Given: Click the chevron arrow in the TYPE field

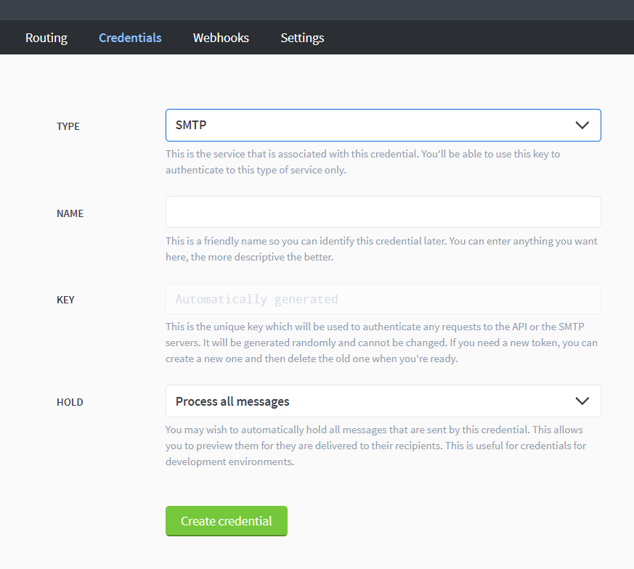Looking at the screenshot, I should [x=582, y=126].
